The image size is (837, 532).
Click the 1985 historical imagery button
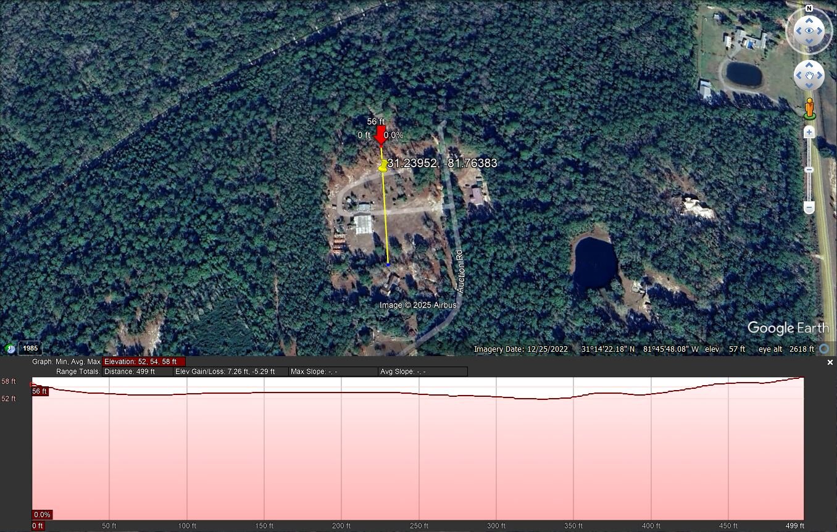click(30, 348)
